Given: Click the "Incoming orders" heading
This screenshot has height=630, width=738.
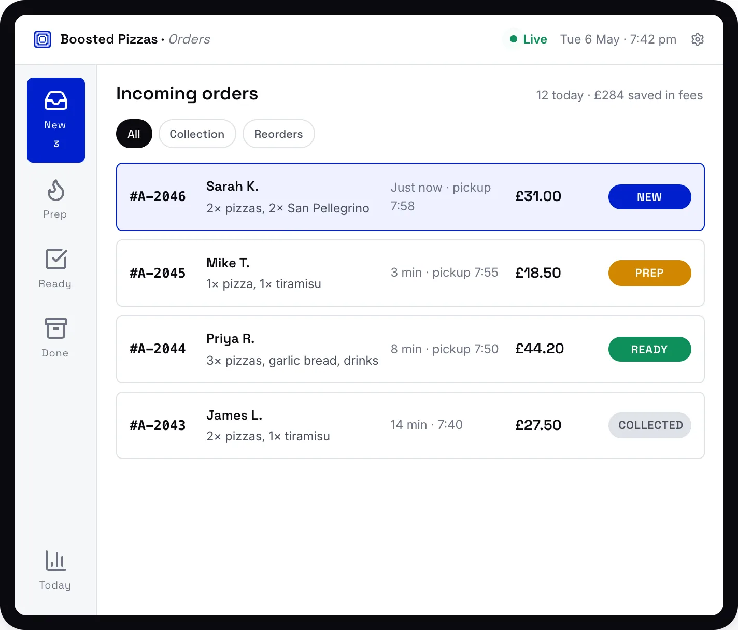Looking at the screenshot, I should (187, 94).
